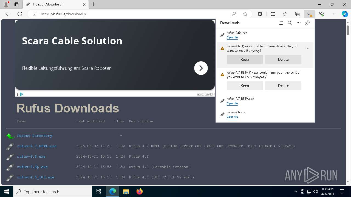
Task: Open clock showing 1:38 AM
Action: pyautogui.click(x=328, y=192)
